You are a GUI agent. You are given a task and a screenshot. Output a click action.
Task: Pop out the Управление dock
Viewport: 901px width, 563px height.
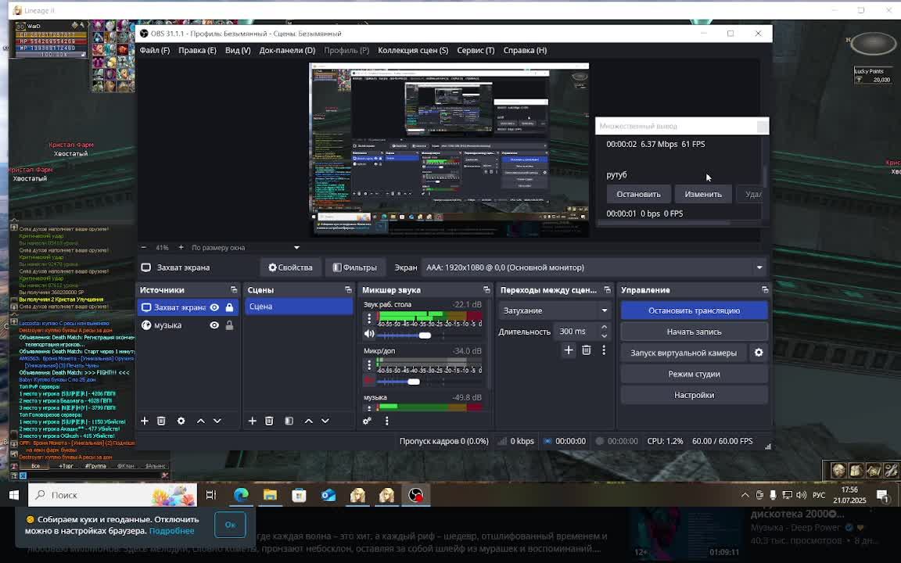[x=765, y=290]
